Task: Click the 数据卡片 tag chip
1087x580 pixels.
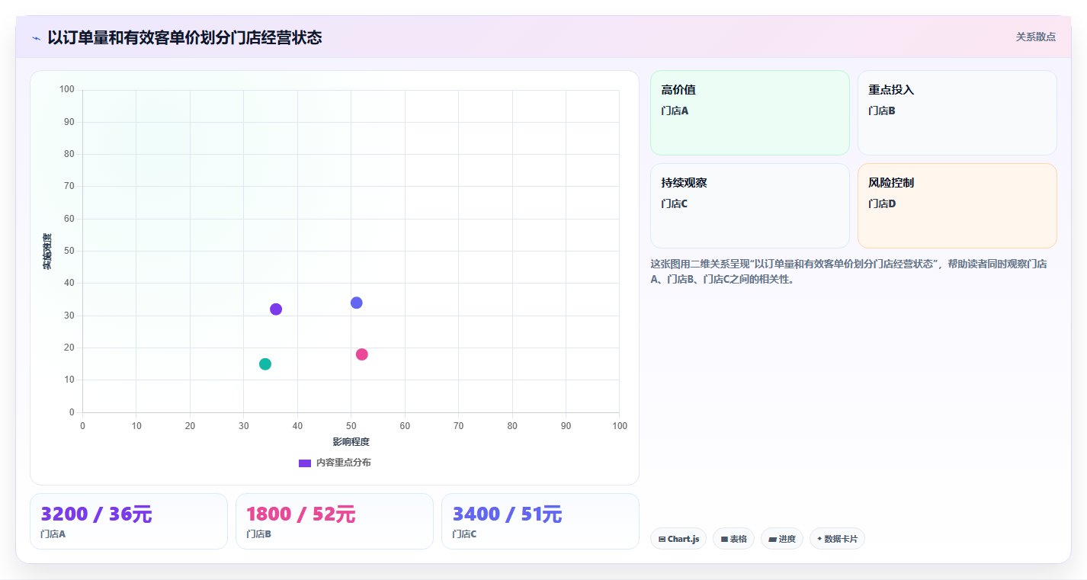Action: (x=837, y=539)
